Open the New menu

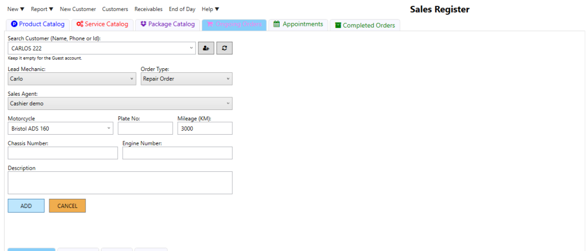15,9
